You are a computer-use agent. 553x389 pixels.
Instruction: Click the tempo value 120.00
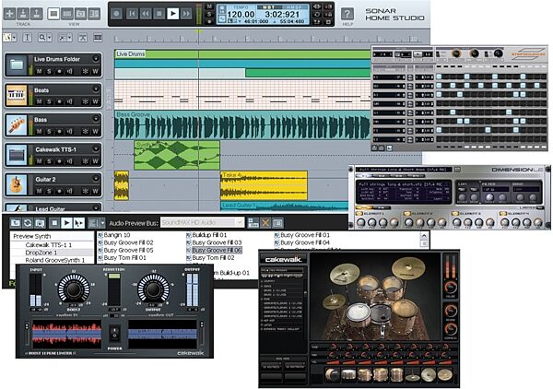point(241,15)
